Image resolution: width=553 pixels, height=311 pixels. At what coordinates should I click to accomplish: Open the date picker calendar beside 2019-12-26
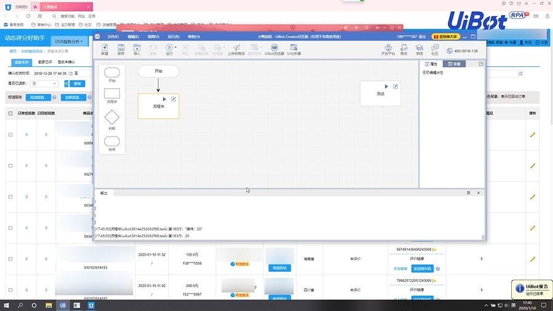71,74
